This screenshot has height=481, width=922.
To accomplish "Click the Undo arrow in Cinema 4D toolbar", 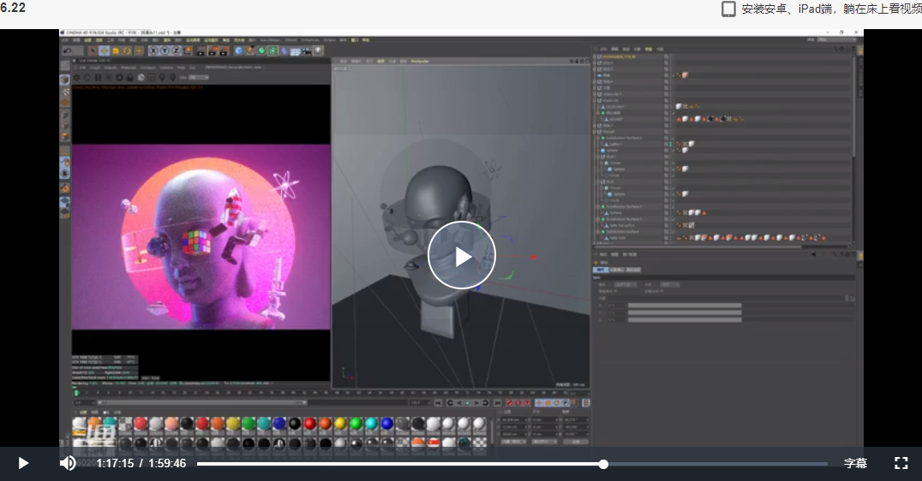I will click(68, 50).
